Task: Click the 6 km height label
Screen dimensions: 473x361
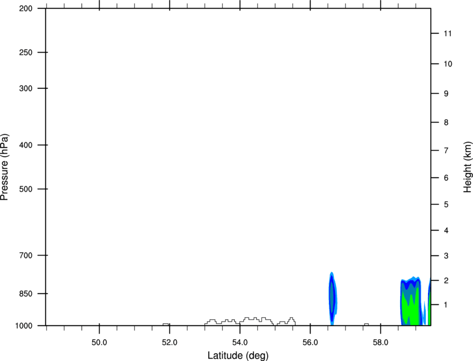Action: coord(446,178)
